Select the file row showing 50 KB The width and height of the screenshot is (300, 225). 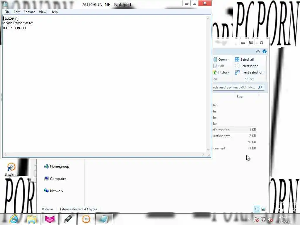click(235, 142)
